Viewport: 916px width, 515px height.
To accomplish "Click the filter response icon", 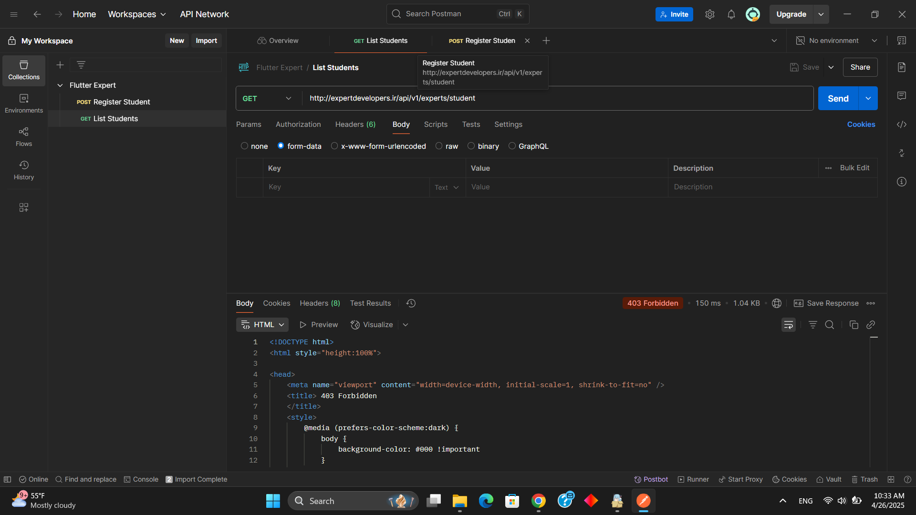I will [x=813, y=325].
